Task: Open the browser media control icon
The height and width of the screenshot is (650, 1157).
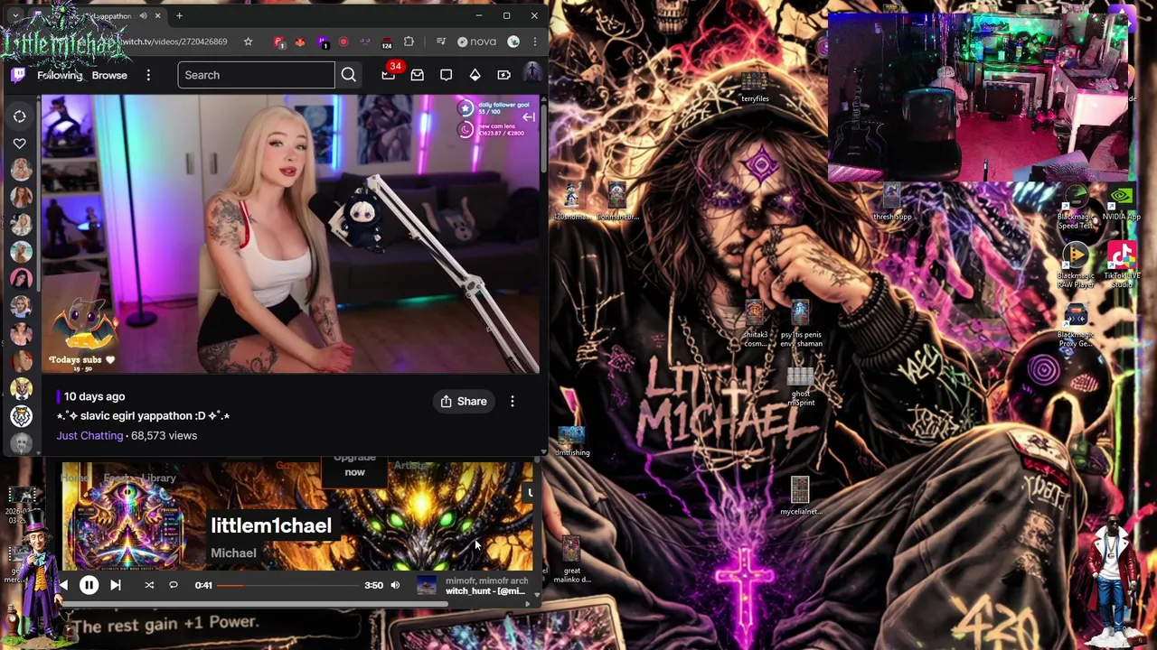Action: click(440, 42)
